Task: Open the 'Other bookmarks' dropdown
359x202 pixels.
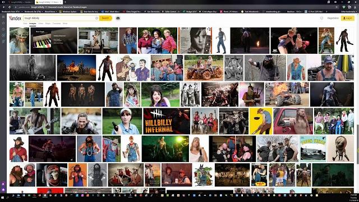Action: click(349, 11)
